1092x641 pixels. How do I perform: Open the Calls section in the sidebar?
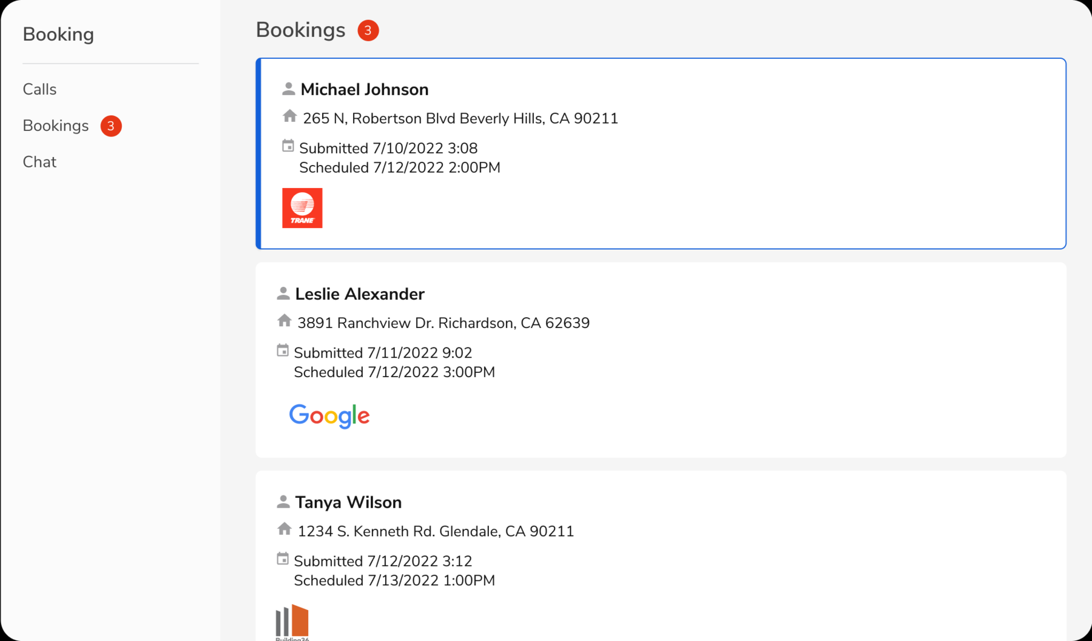[39, 89]
